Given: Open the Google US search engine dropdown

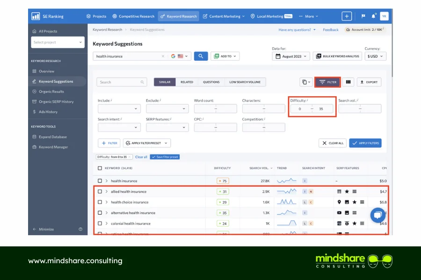Looking at the screenshot, I should 179,56.
